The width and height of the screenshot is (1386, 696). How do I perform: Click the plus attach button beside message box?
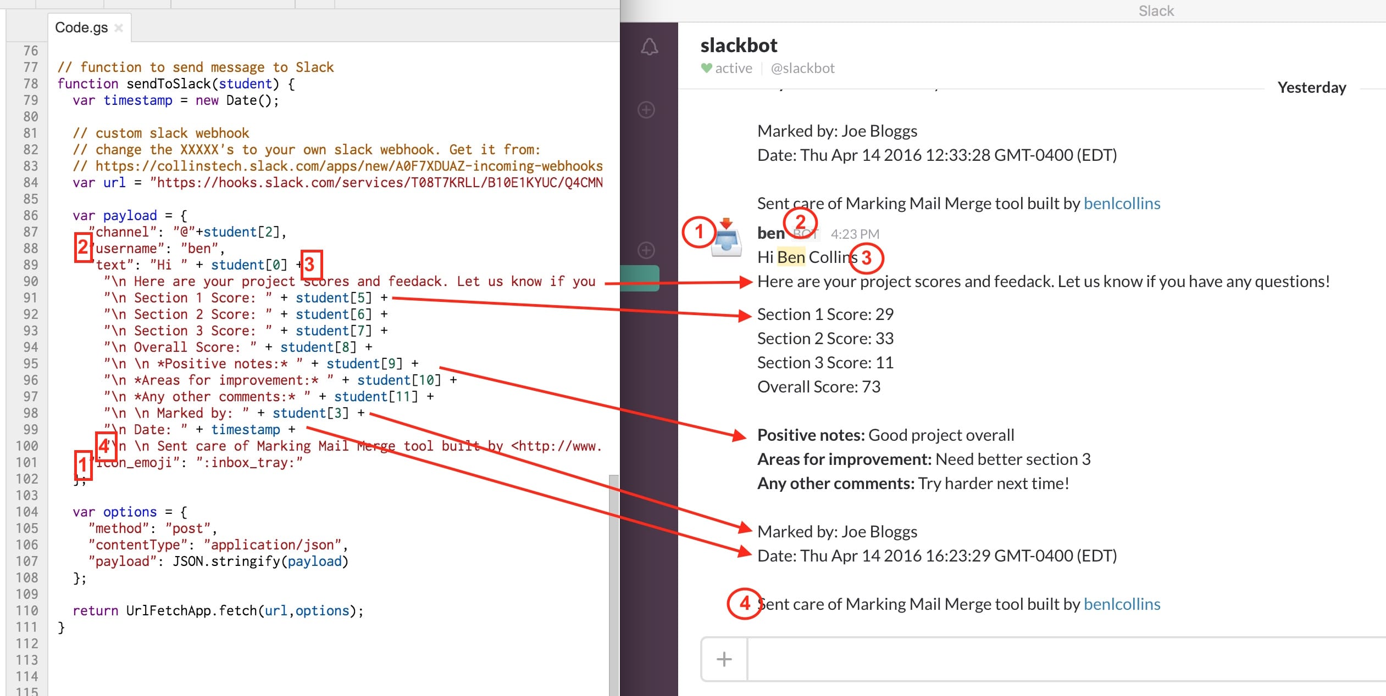[724, 659]
